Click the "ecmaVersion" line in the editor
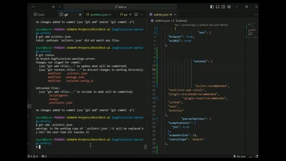 click(x=183, y=135)
